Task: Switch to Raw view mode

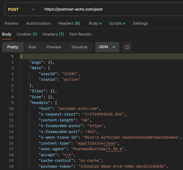Action: 32,47
